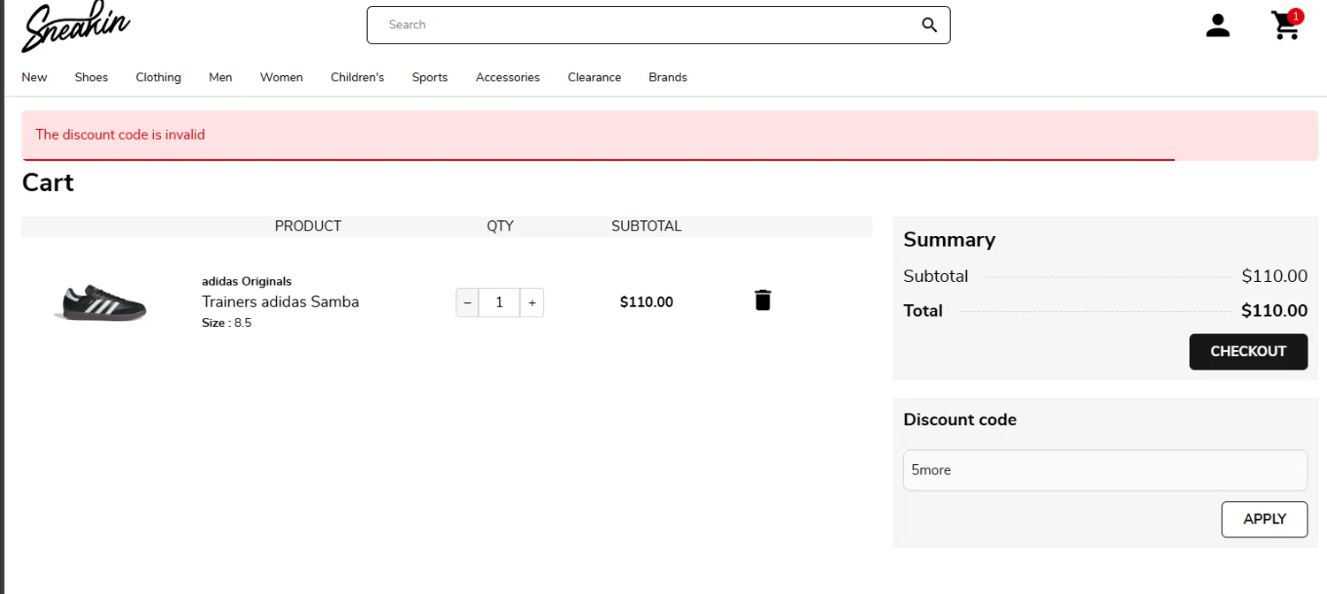This screenshot has width=1327, height=594.
Task: Increase quantity with plus button
Action: click(x=532, y=302)
